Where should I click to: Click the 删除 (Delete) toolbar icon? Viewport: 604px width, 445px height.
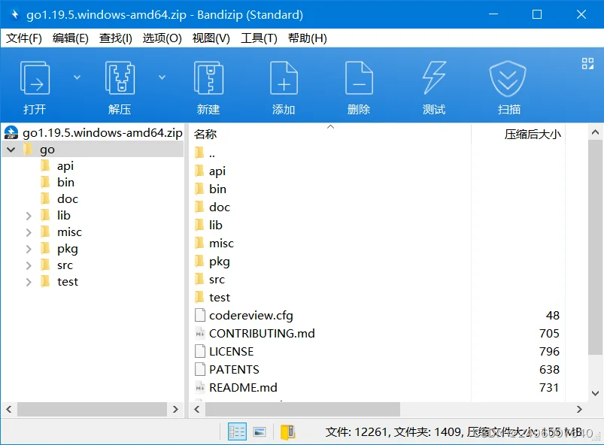359,78
